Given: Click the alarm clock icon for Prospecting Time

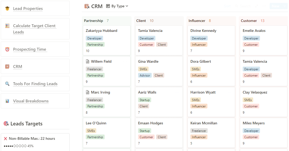Looking at the screenshot, I should (7, 49).
